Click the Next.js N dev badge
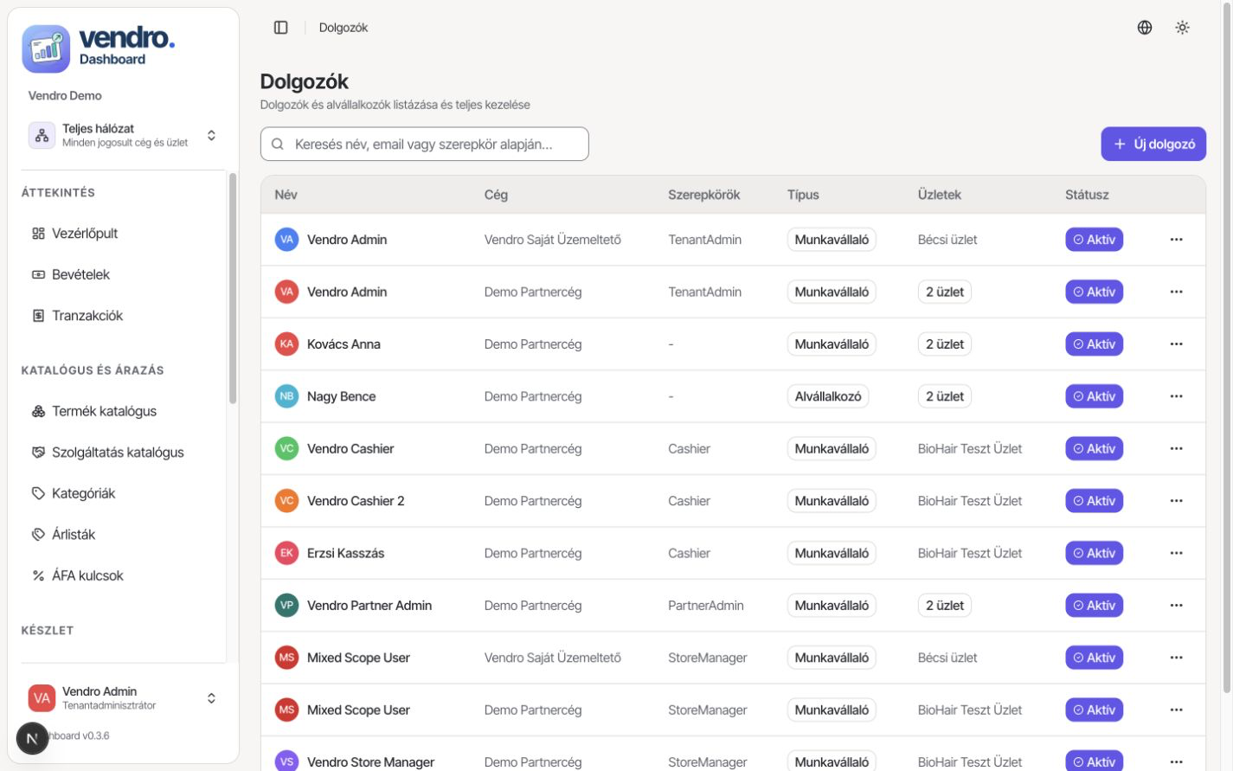Screen dimensions: 1233x771 33,738
